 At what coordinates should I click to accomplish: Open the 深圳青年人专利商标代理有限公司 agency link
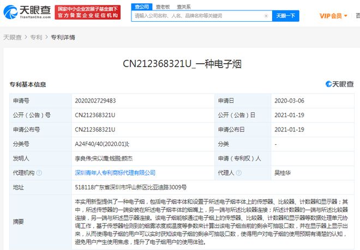coord(115,173)
